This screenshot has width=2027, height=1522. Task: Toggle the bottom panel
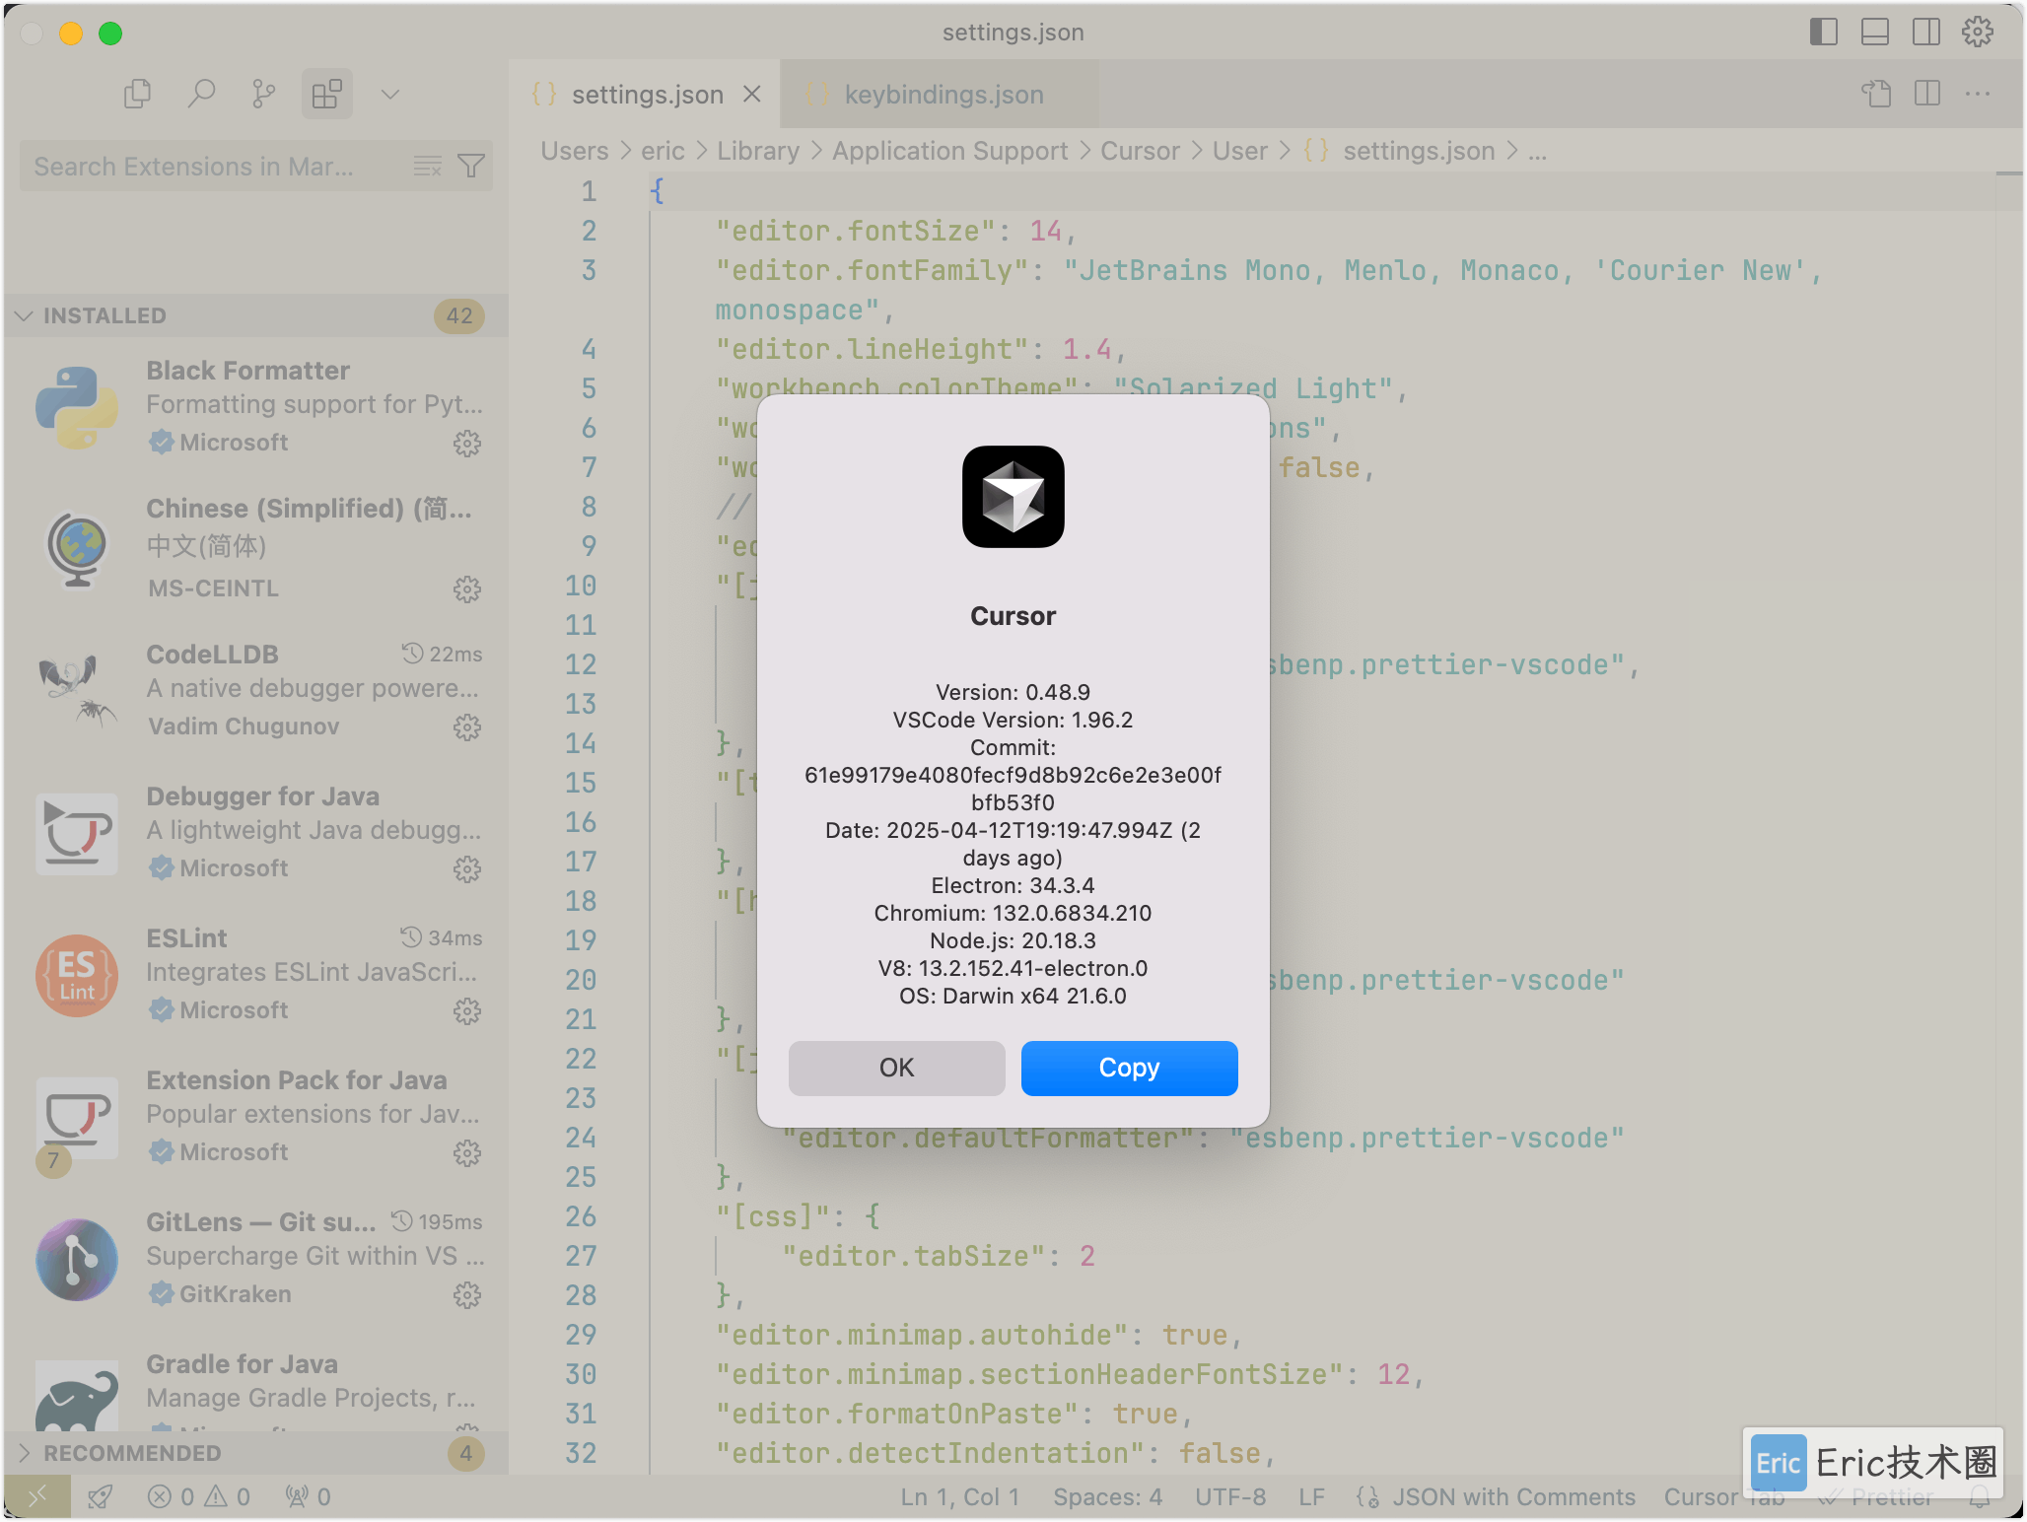pyautogui.click(x=1875, y=32)
